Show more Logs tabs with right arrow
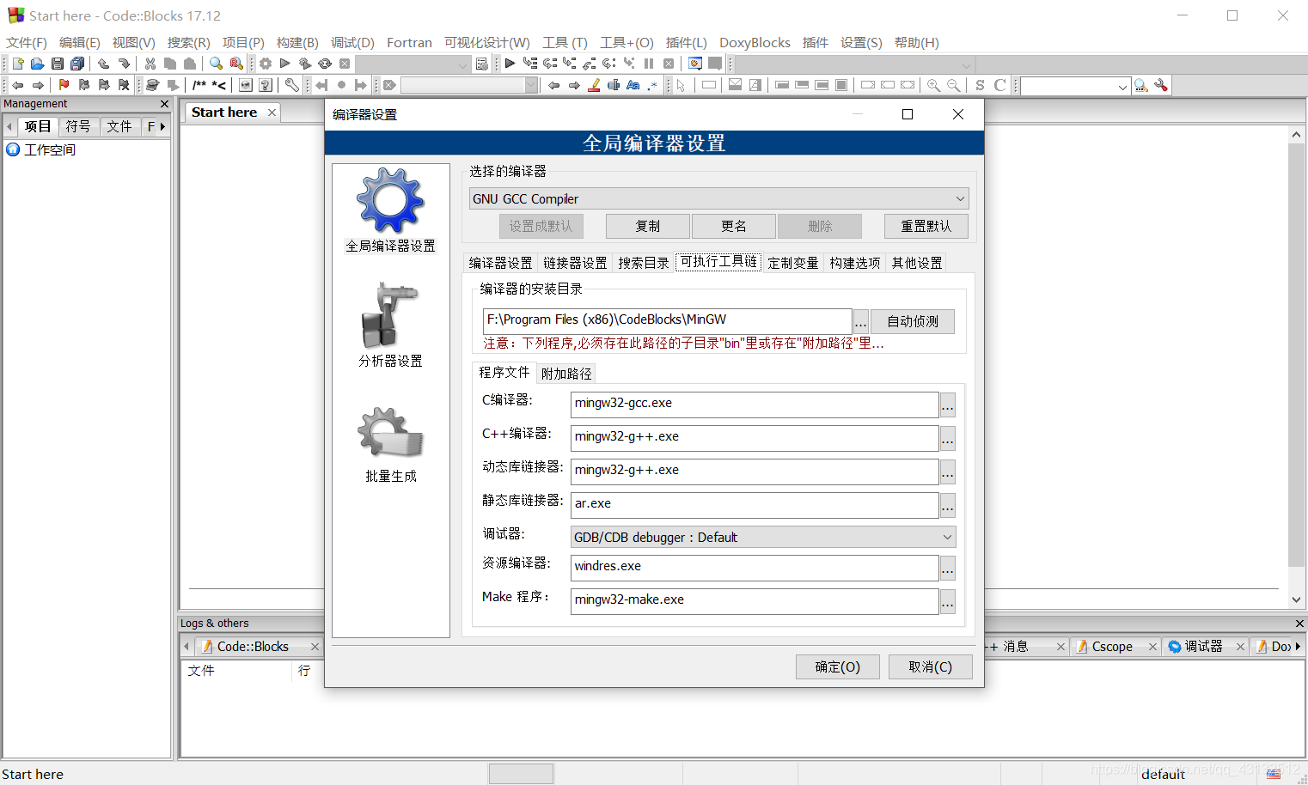The height and width of the screenshot is (785, 1308). pyautogui.click(x=1298, y=646)
